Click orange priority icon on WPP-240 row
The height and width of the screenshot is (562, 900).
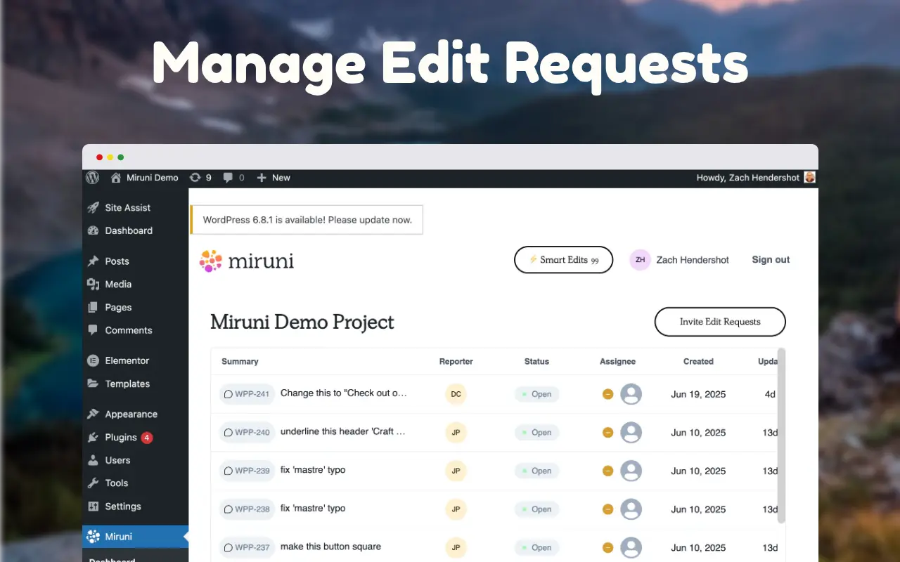coord(607,433)
